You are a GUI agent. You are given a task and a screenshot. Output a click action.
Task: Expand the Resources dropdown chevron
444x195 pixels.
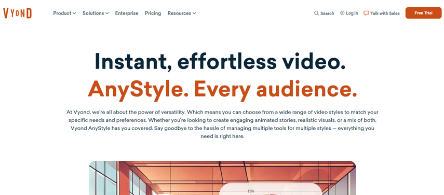[194, 13]
